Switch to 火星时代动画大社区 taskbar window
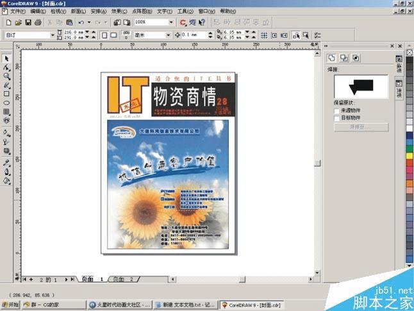 pos(120,305)
